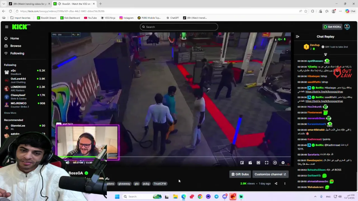The width and height of the screenshot is (358, 201).
Task: Open playback speed control icon
Action: pyautogui.click(x=275, y=163)
